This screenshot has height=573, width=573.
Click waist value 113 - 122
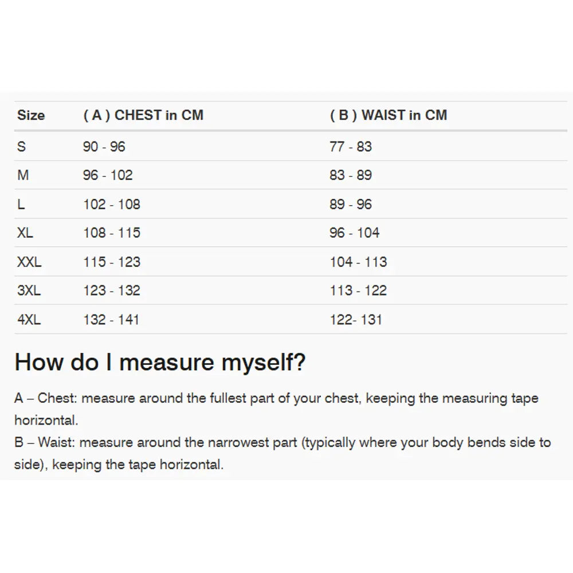click(358, 291)
